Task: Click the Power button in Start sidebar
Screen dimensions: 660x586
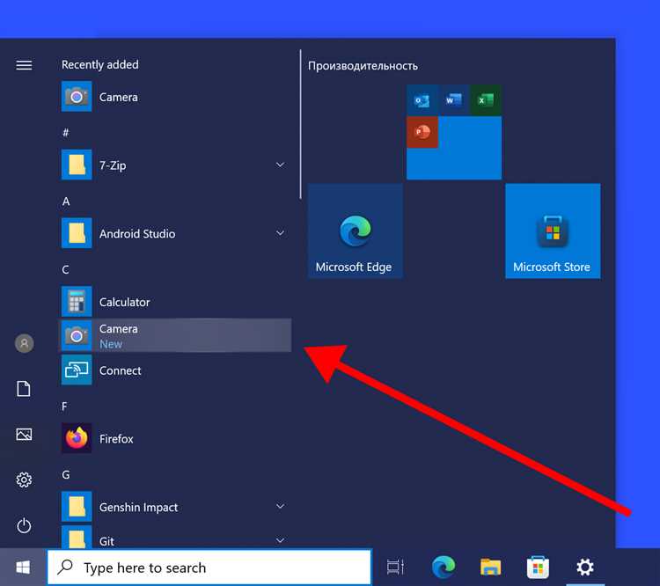Action: point(24,525)
